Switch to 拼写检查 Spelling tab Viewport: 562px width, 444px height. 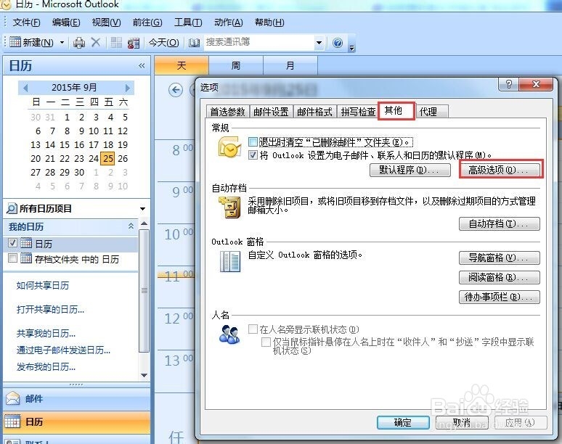(358, 112)
